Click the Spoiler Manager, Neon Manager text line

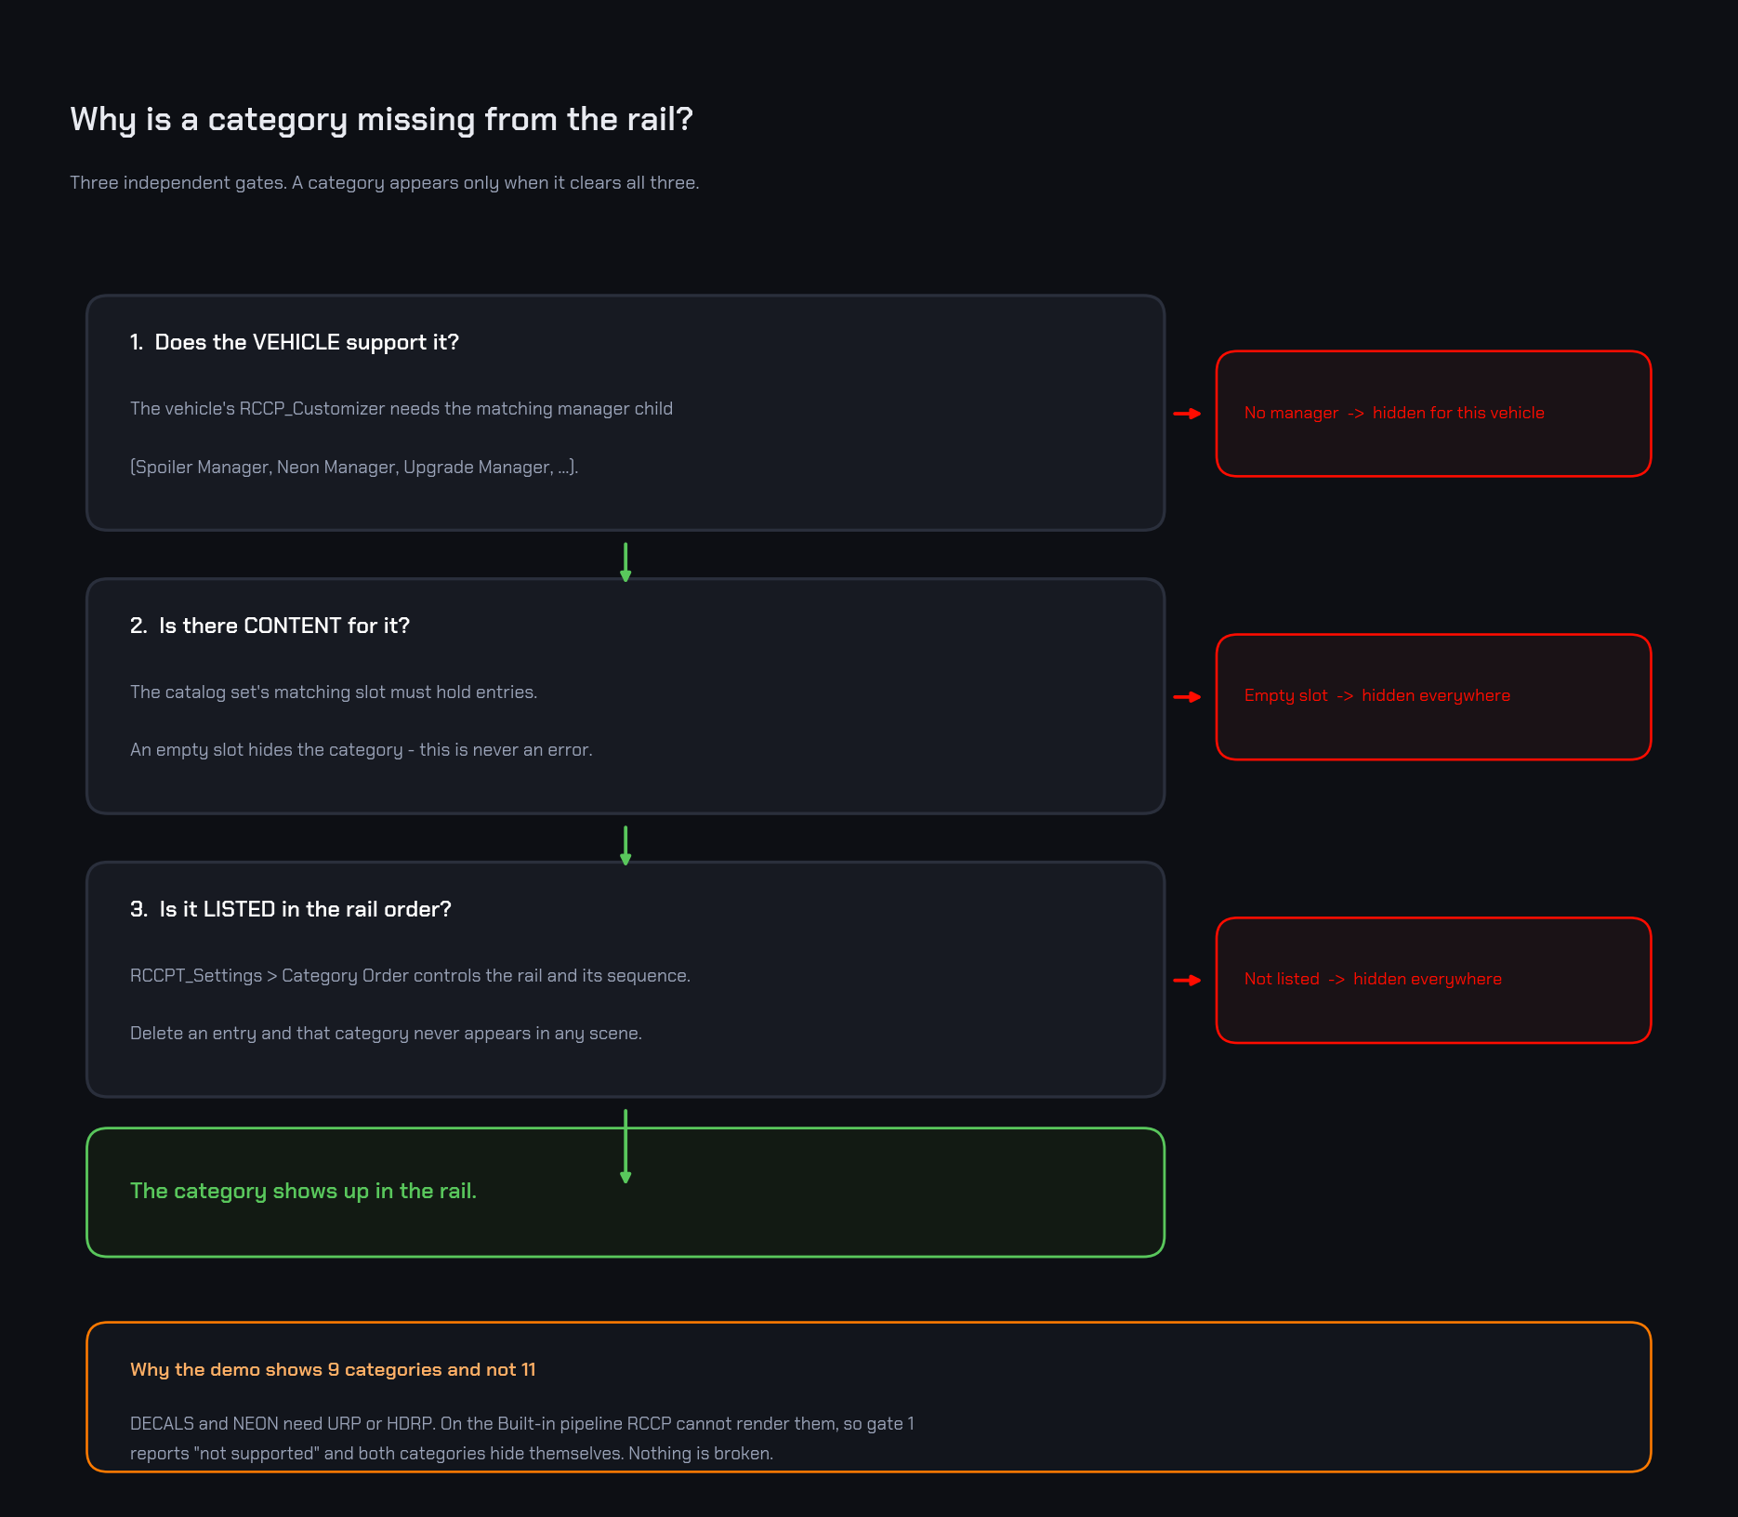click(x=354, y=467)
